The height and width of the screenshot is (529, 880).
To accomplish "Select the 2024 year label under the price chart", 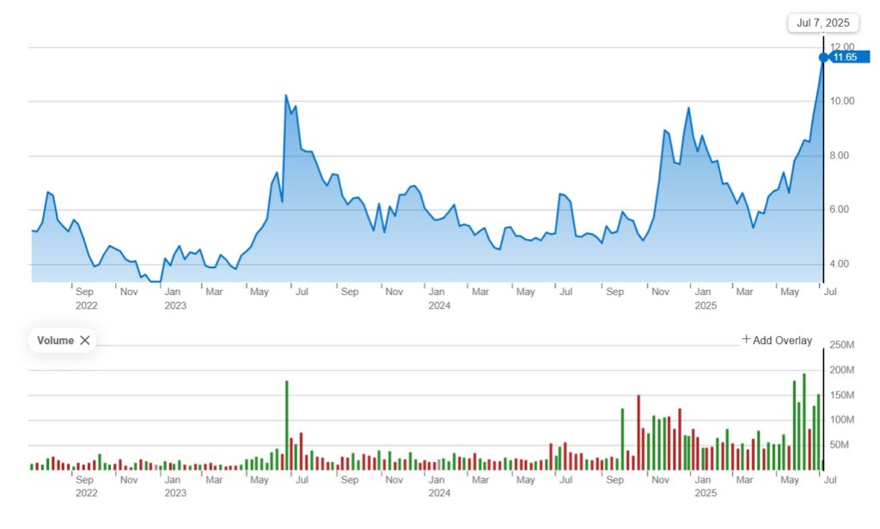I will (439, 305).
